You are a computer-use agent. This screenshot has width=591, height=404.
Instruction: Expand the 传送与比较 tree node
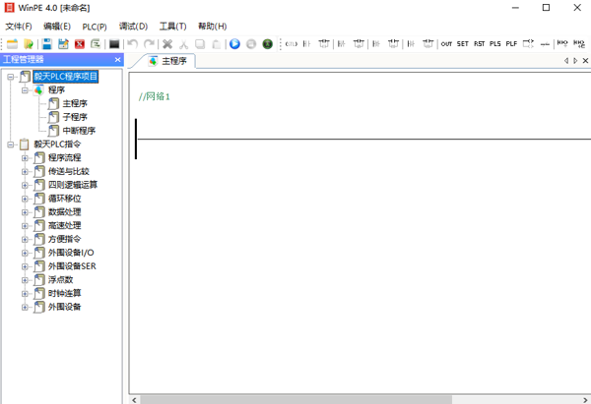click(x=26, y=171)
